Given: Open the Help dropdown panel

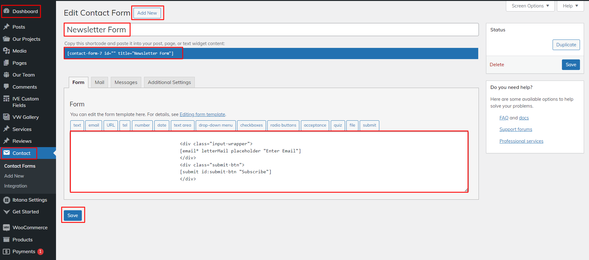Looking at the screenshot, I should pos(570,6).
